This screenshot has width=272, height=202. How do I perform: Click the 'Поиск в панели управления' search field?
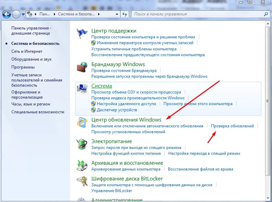pyautogui.click(x=198, y=14)
